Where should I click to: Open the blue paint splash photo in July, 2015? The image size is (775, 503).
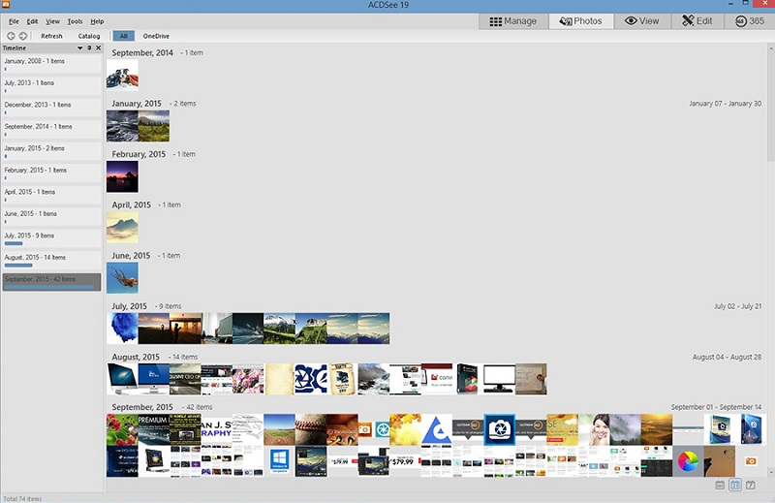click(123, 329)
